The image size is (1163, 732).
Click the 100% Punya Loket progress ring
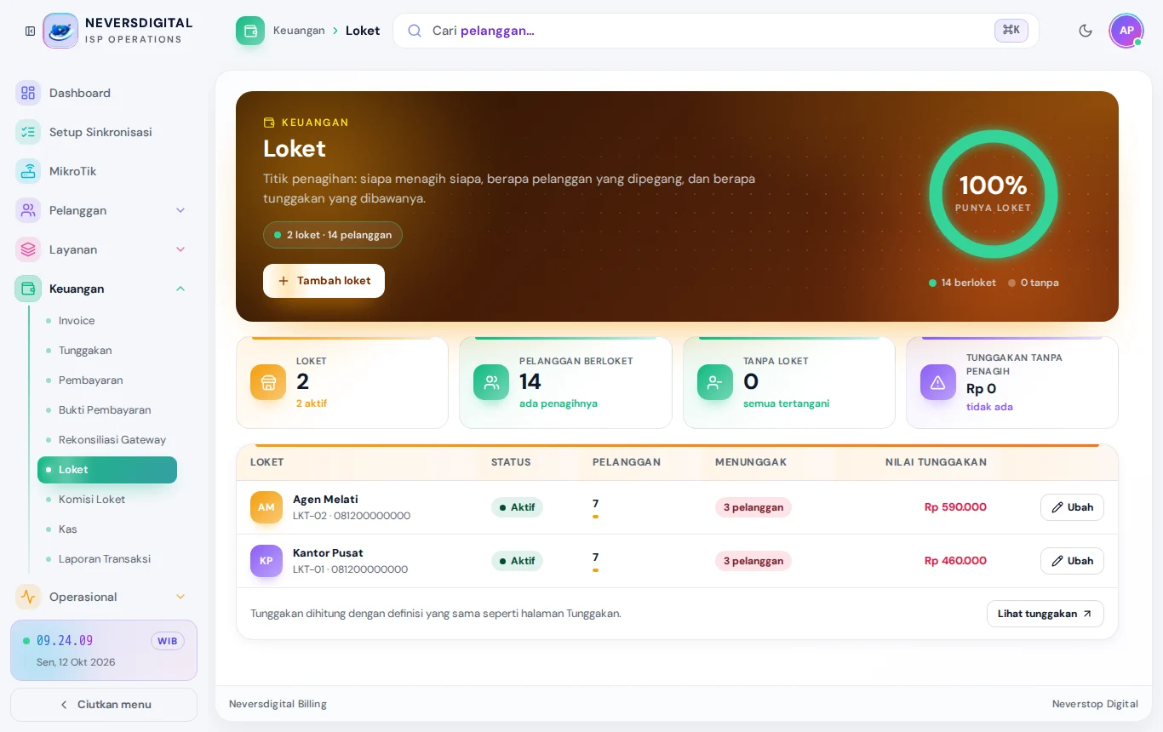tap(993, 195)
